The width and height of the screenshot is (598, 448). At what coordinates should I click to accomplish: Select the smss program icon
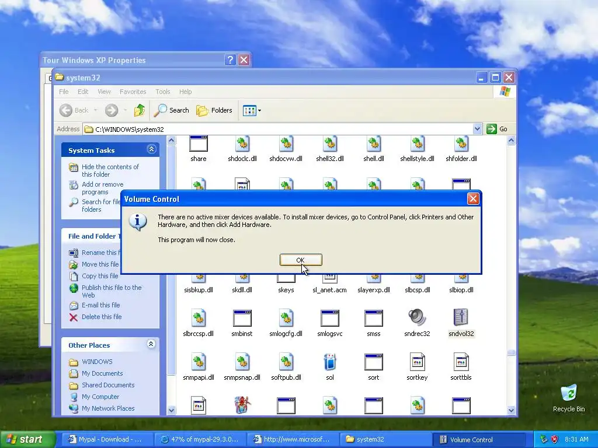[x=373, y=318]
